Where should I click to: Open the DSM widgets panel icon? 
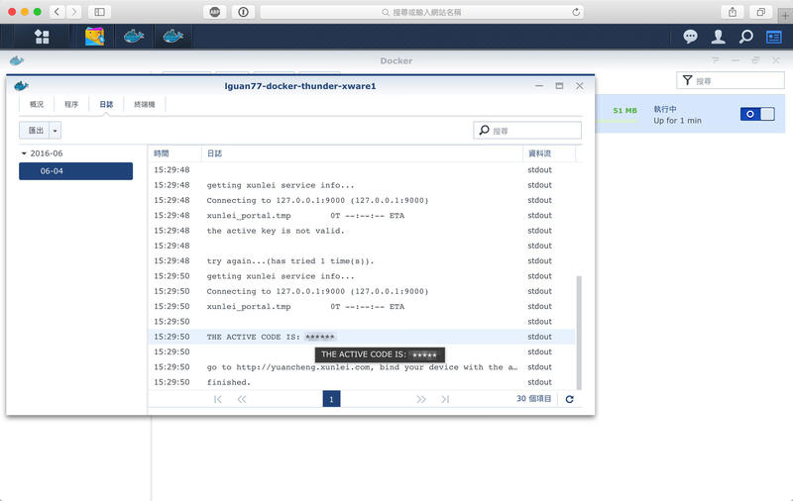tap(774, 37)
